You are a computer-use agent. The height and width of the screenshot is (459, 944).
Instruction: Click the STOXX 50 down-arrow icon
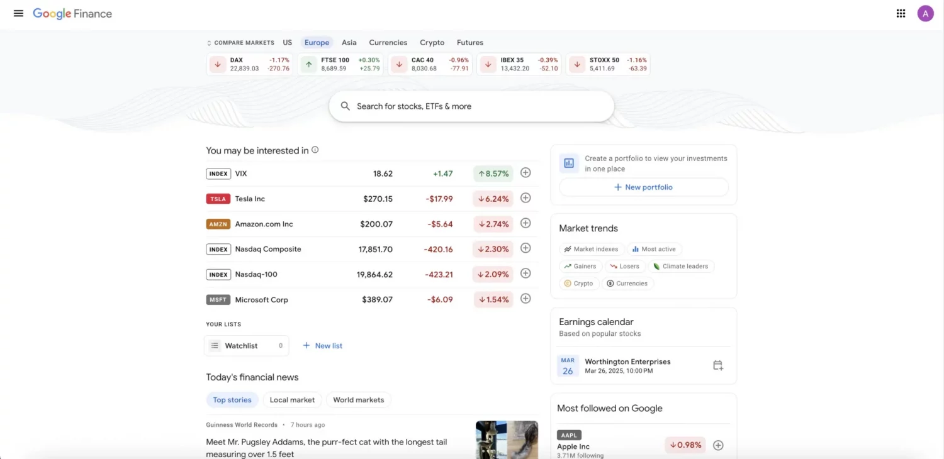click(576, 64)
